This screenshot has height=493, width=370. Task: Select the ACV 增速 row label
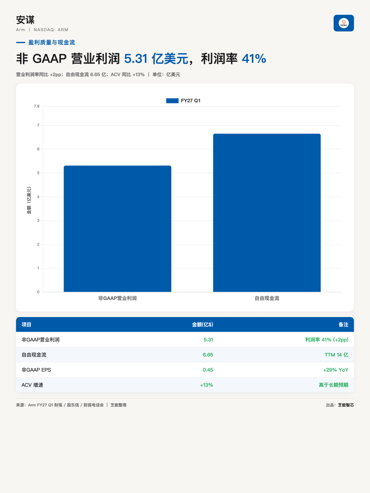tap(32, 385)
